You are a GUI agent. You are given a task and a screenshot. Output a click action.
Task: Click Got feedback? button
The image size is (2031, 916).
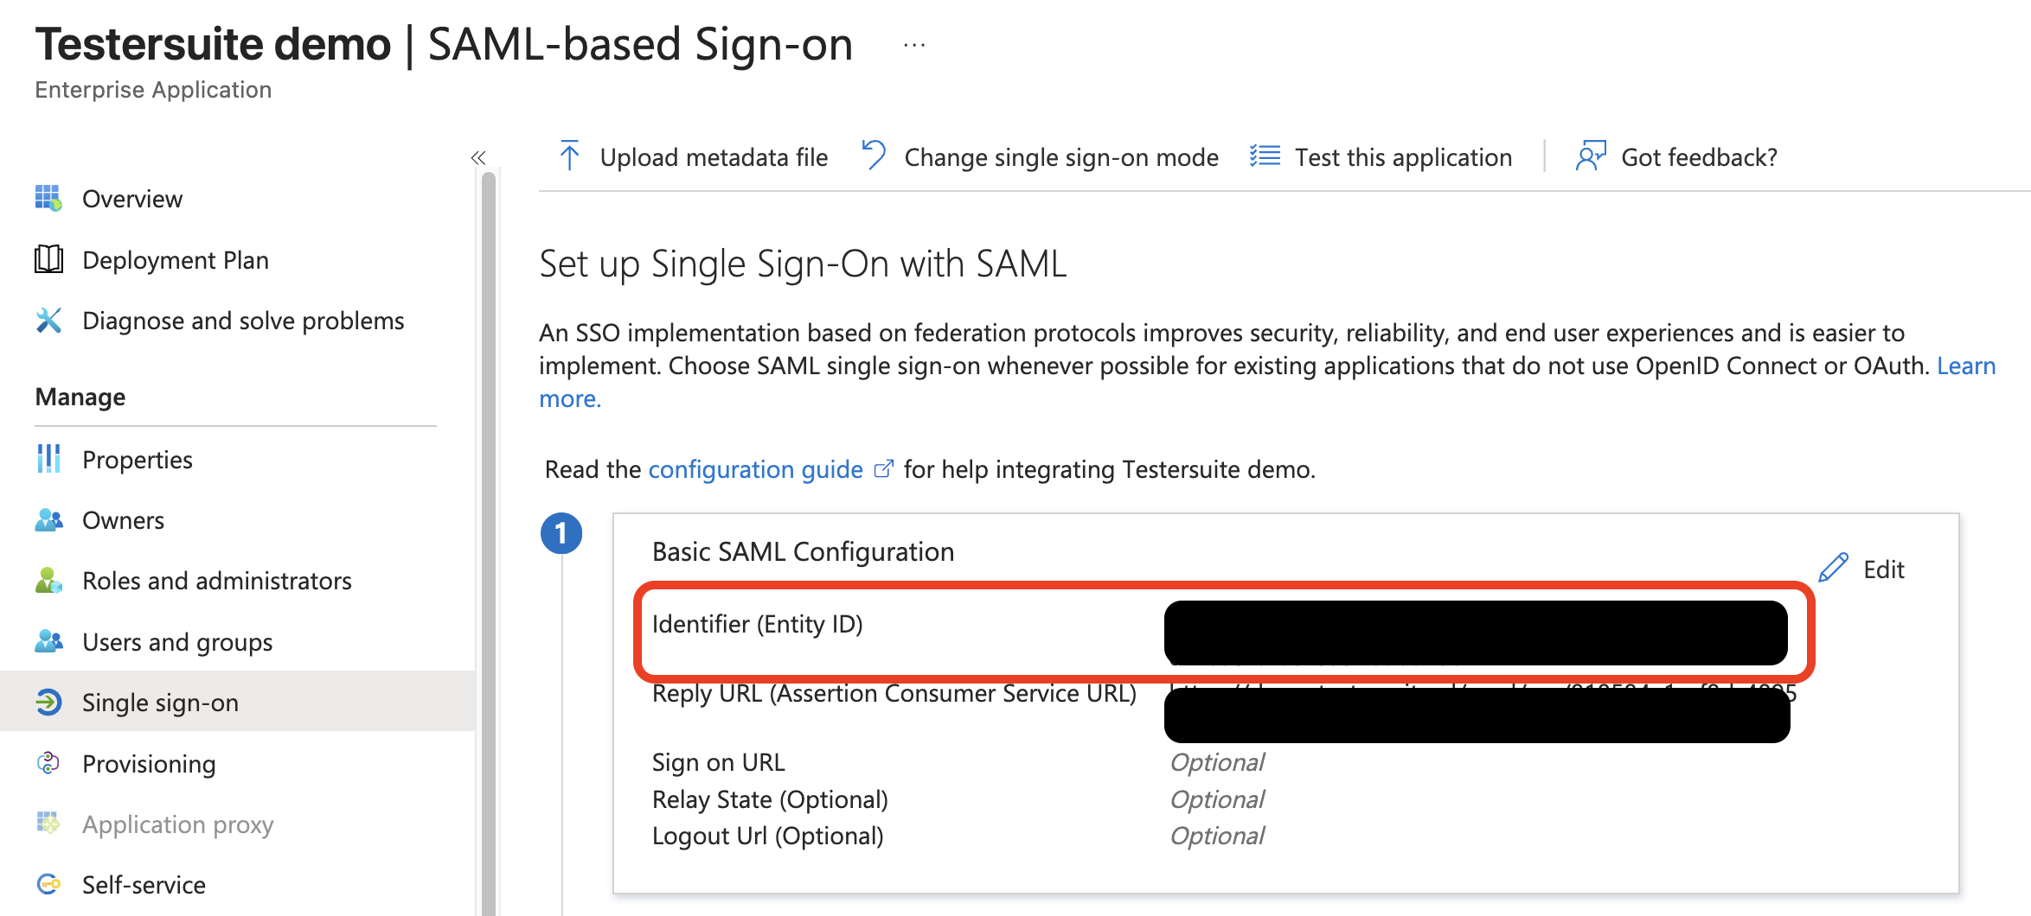[x=1677, y=157]
